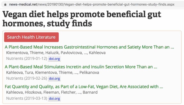Click Nutrients journal name above Kahleova, Tura
Viewport: 184px width, 105px height.
pyautogui.click(x=15, y=58)
